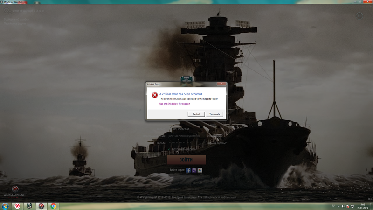Click the clock and date in taskbar
The image size is (373, 210).
coord(363,206)
